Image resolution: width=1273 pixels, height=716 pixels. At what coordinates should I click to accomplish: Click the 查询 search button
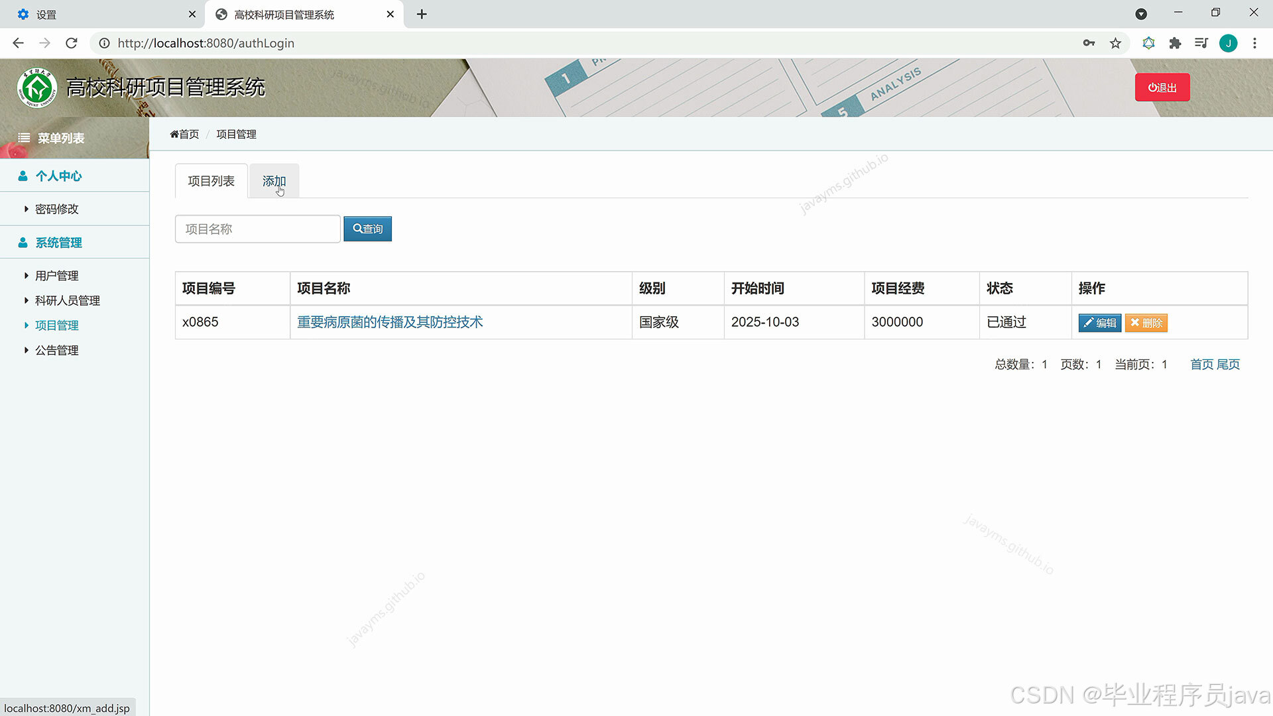[368, 229]
